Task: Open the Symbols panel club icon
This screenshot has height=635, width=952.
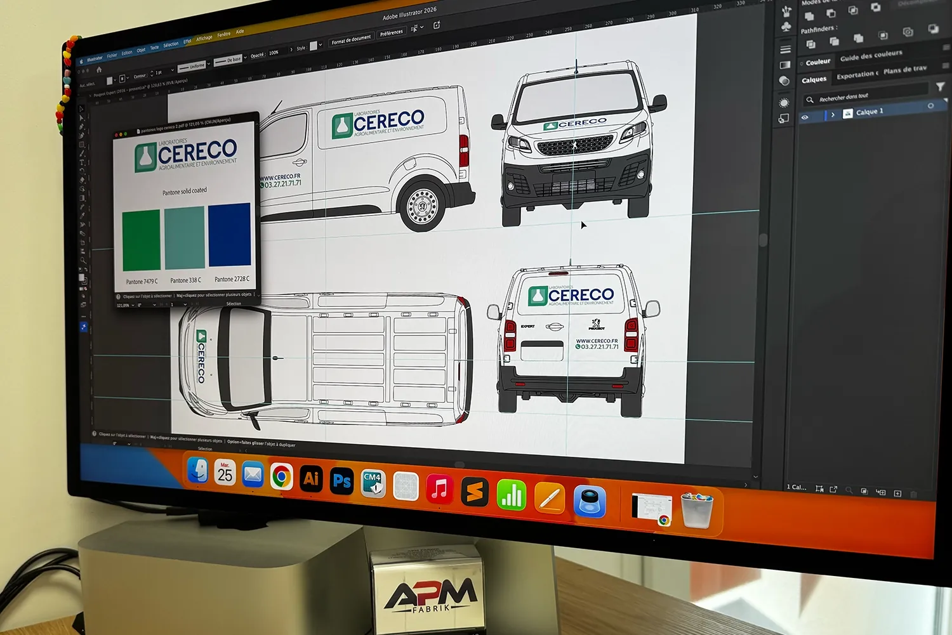Action: 786,27
